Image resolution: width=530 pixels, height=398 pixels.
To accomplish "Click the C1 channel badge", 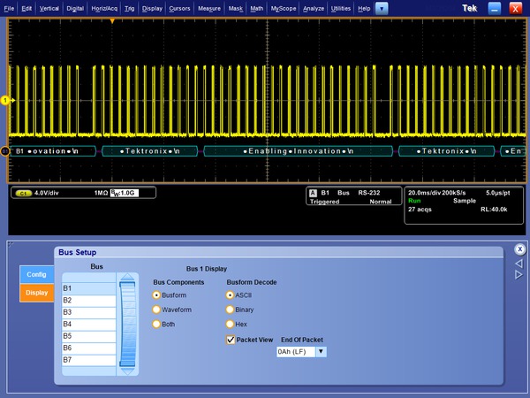I will point(22,192).
